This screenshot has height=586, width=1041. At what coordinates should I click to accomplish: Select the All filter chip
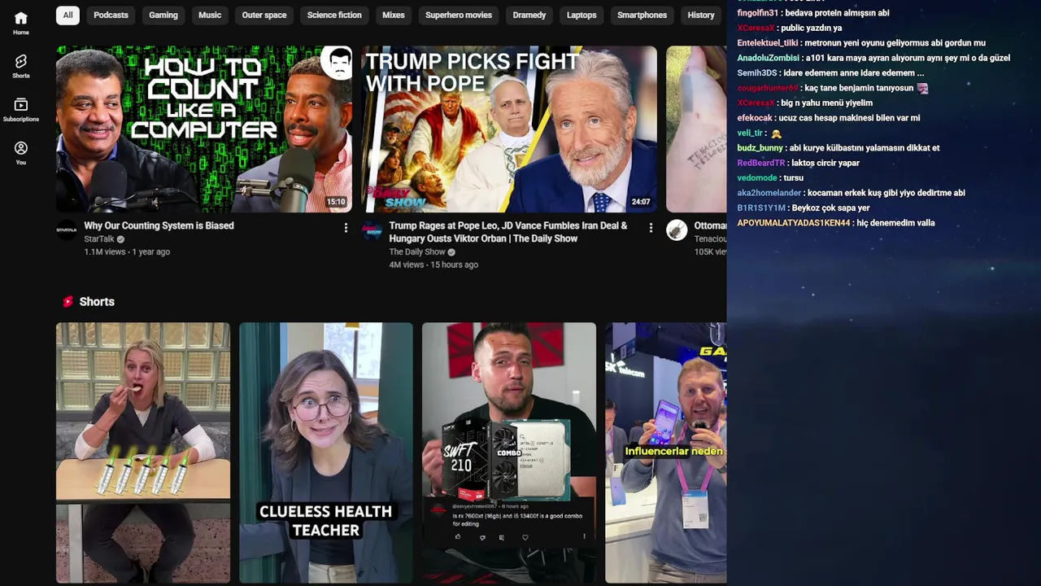tap(68, 15)
